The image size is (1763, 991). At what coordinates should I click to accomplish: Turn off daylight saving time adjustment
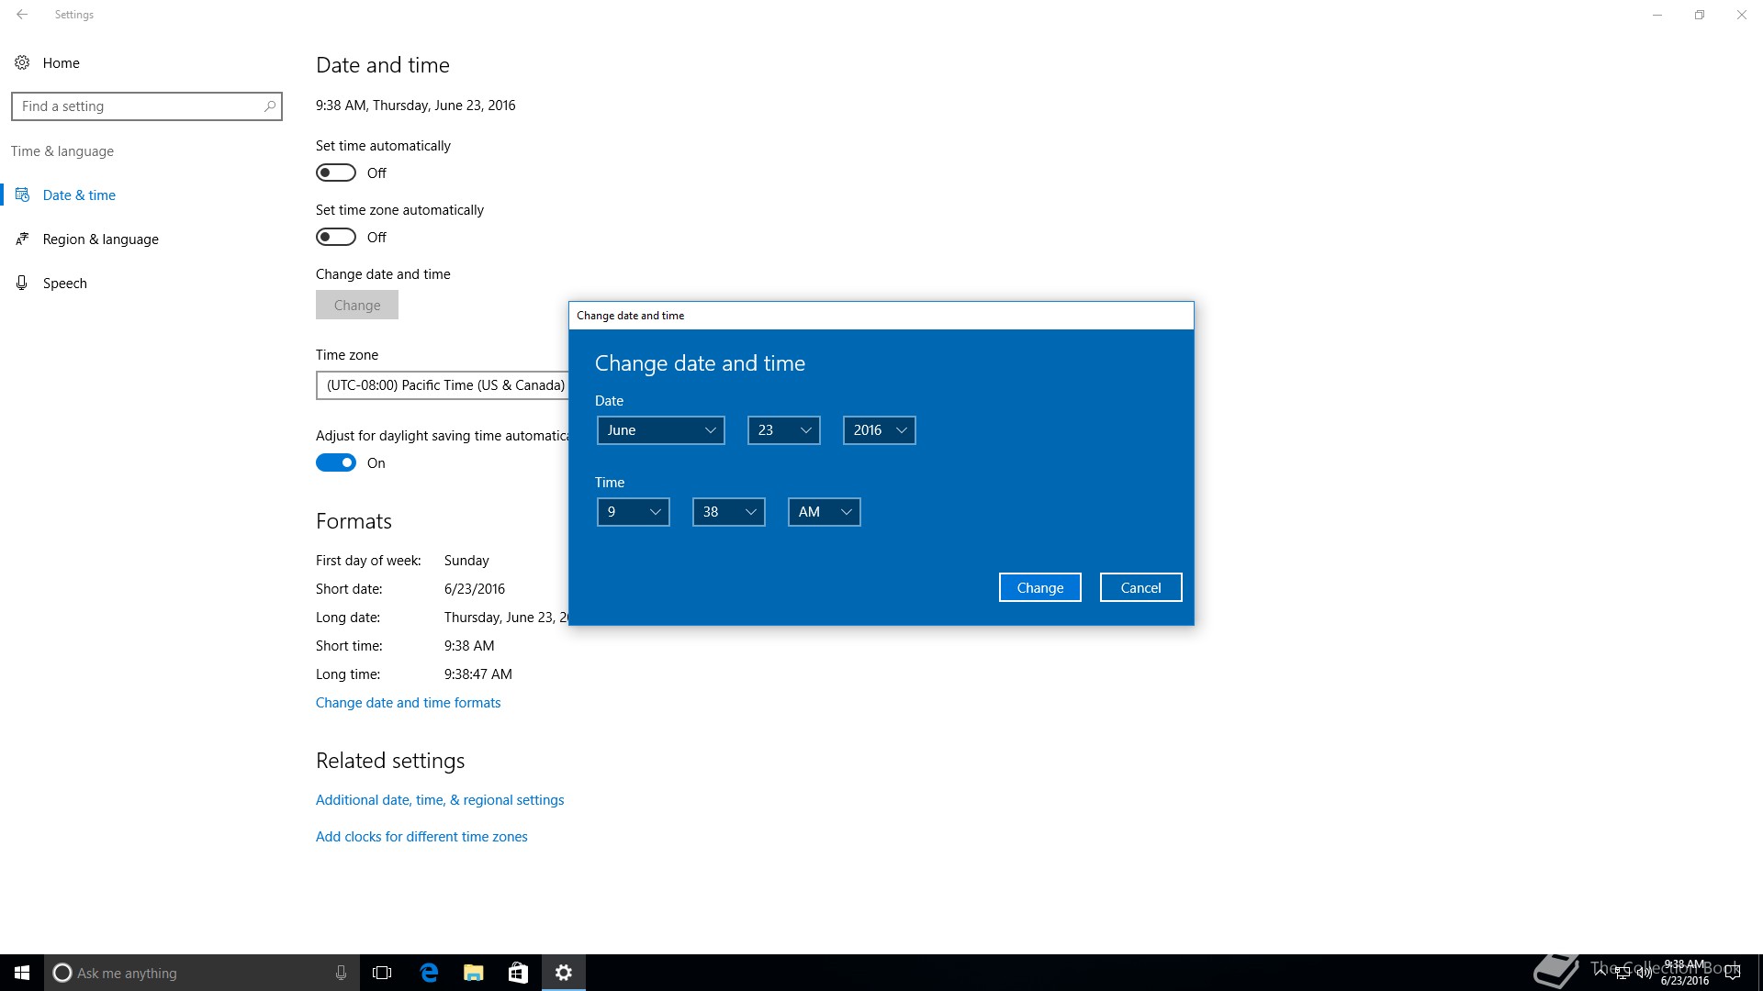point(336,462)
